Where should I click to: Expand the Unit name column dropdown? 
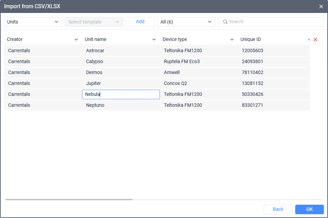point(154,40)
